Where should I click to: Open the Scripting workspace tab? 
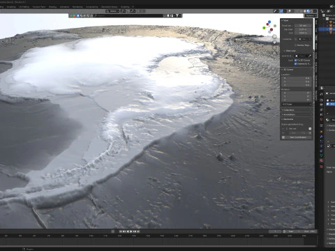pos(125,7)
